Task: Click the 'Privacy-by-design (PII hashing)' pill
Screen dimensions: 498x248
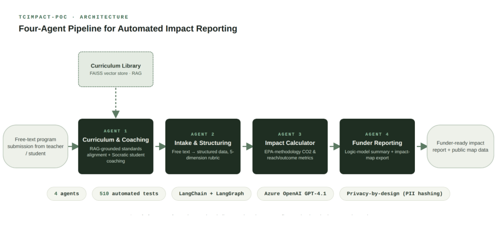Action: pyautogui.click(x=395, y=194)
